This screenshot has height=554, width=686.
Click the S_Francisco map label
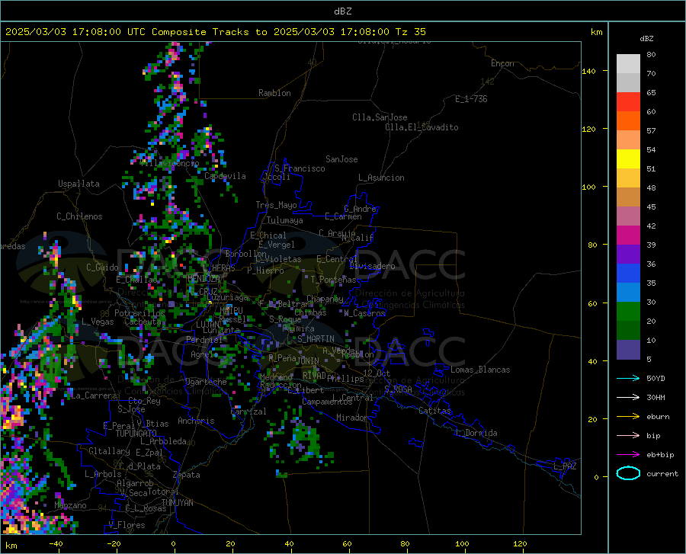click(300, 168)
